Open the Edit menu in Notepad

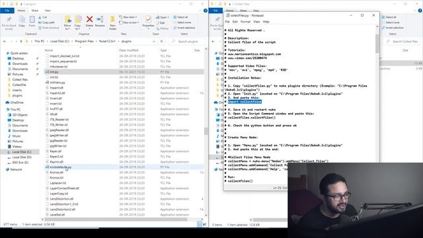pyautogui.click(x=235, y=22)
